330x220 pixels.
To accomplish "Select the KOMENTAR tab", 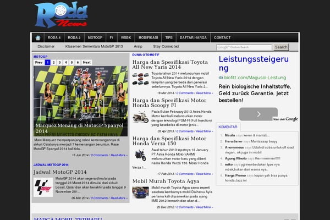I will [x=228, y=127].
